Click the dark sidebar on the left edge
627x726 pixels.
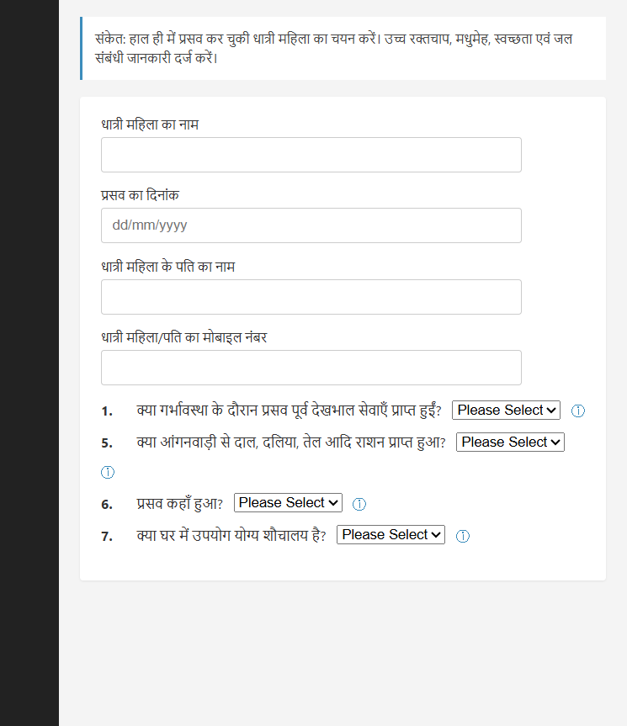29,362
